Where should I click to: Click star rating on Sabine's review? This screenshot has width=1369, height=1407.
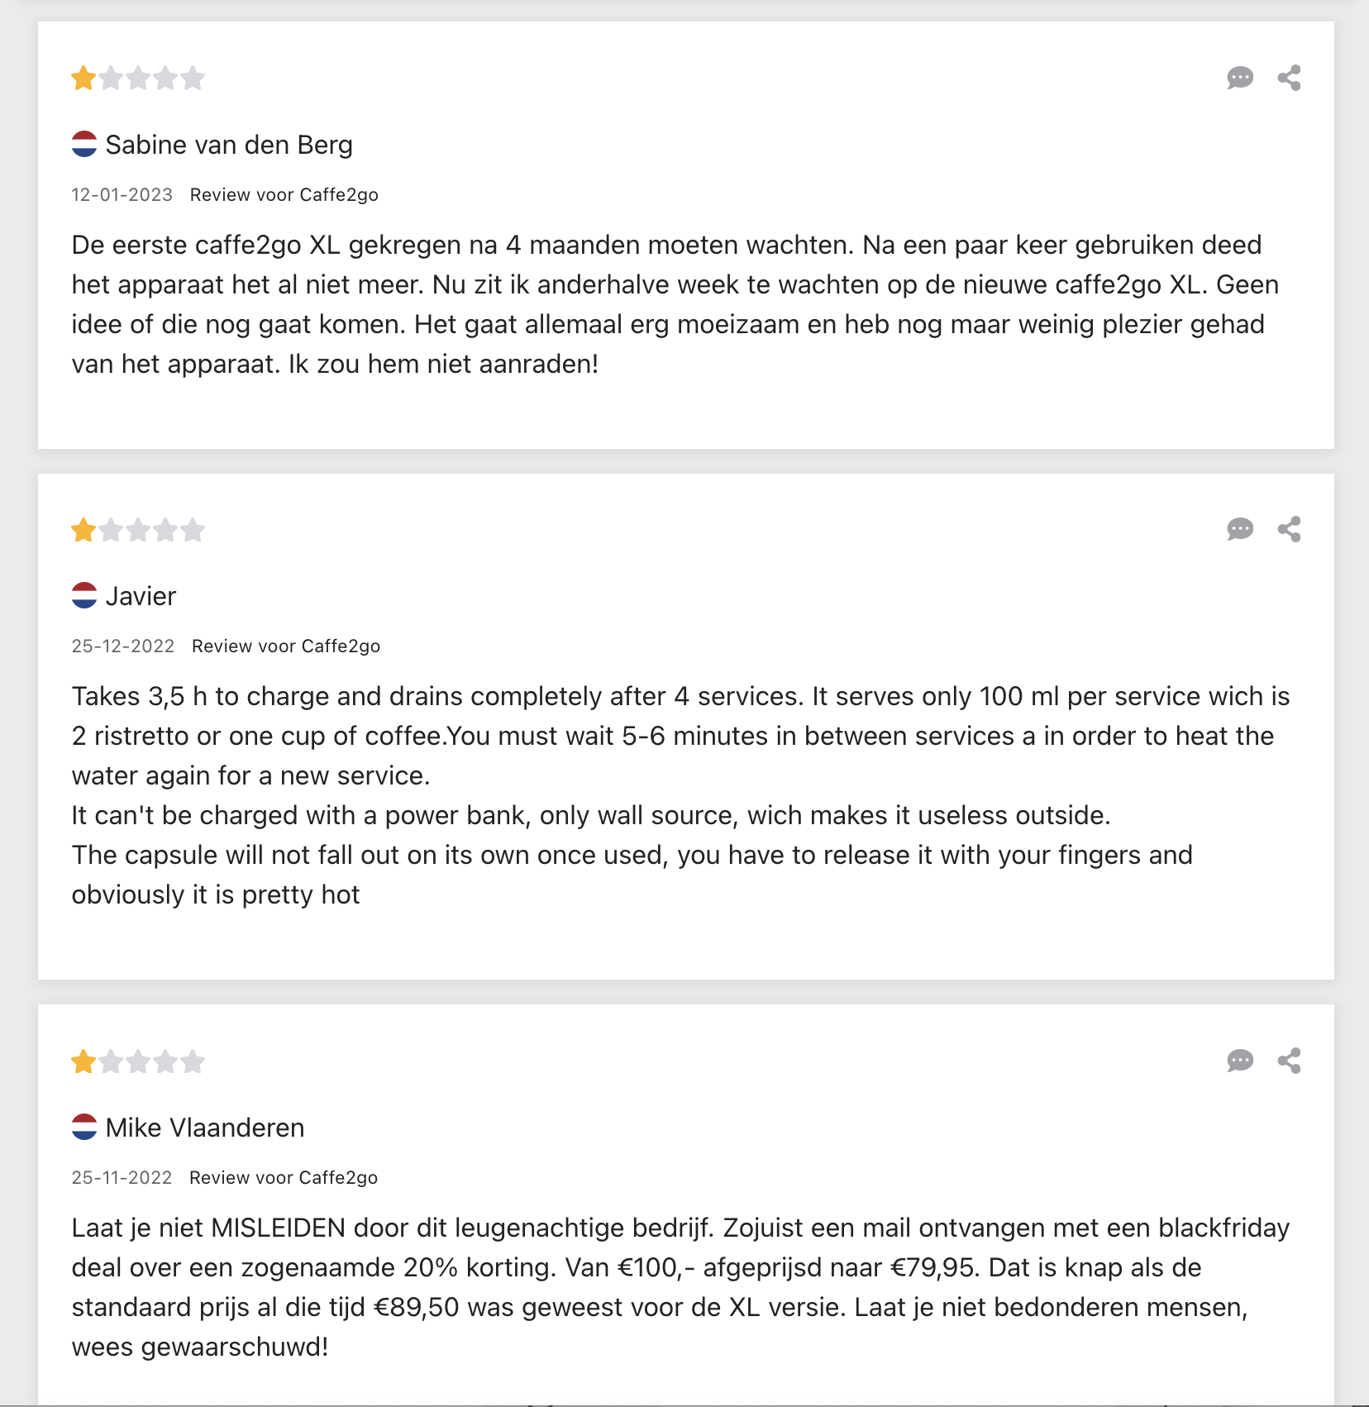pyautogui.click(x=137, y=79)
